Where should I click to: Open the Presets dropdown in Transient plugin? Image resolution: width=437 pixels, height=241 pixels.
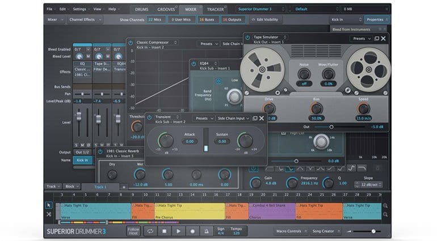click(x=204, y=119)
